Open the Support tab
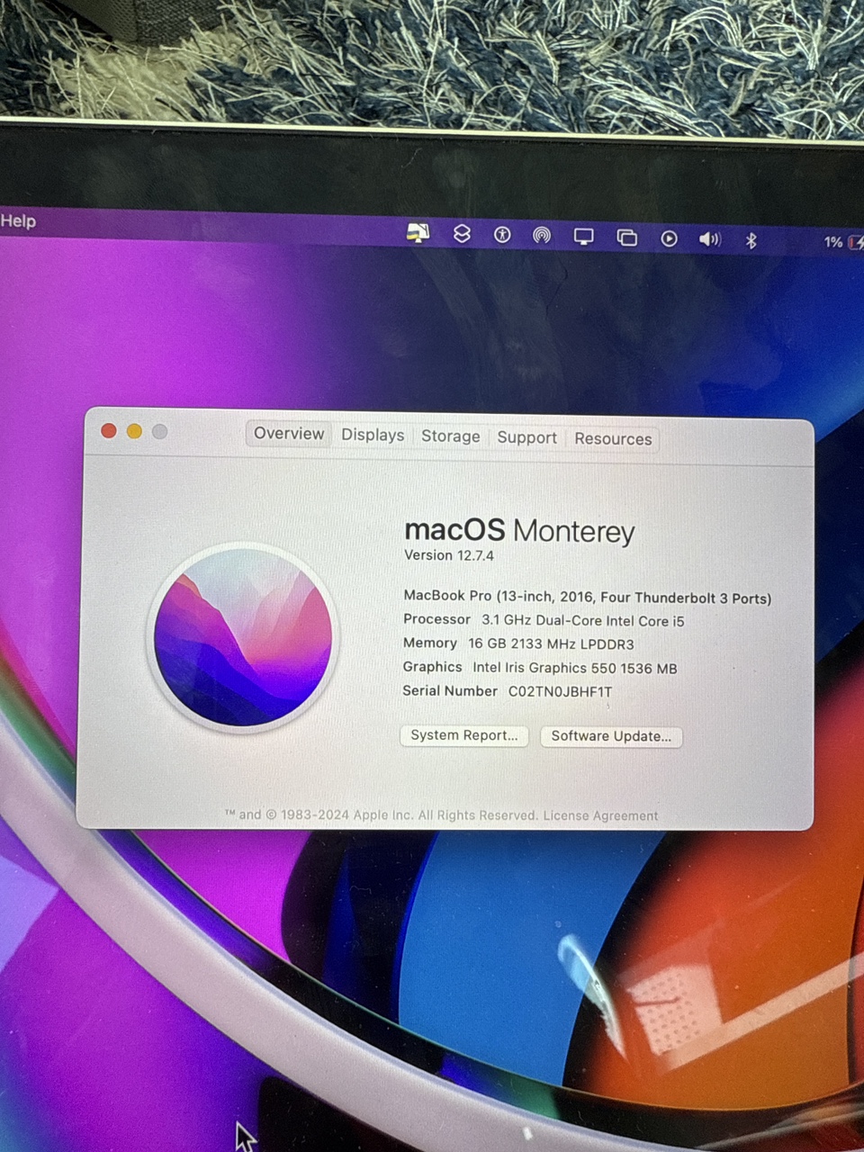This screenshot has height=1152, width=864. pyautogui.click(x=526, y=437)
